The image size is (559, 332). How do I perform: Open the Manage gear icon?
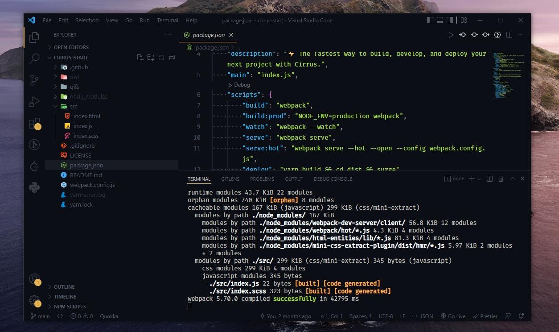click(x=34, y=300)
